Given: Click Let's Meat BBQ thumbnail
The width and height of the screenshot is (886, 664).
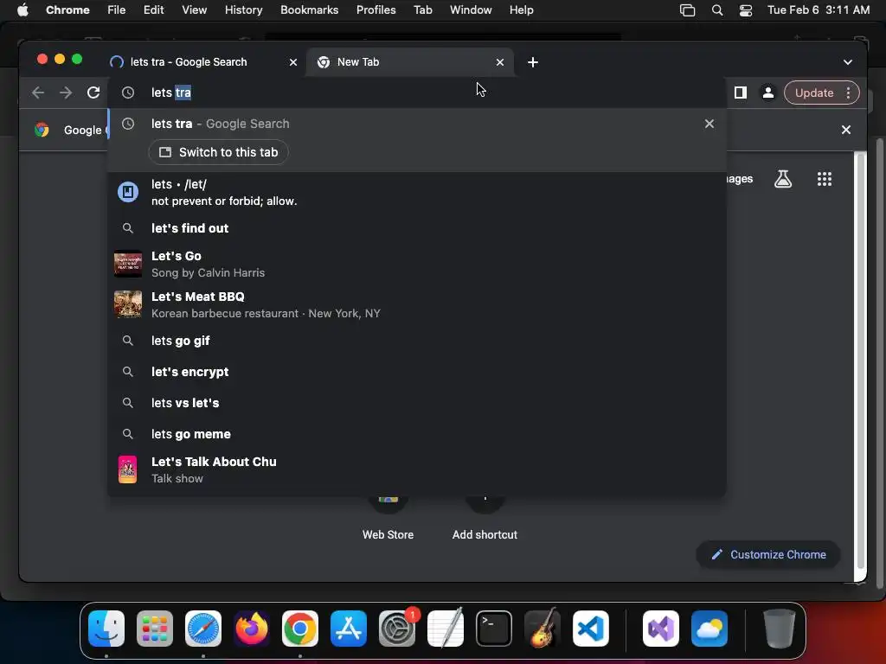Looking at the screenshot, I should pyautogui.click(x=128, y=305).
